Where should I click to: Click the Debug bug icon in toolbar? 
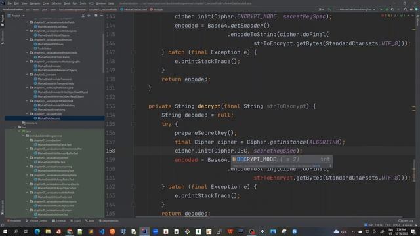tap(387, 9)
